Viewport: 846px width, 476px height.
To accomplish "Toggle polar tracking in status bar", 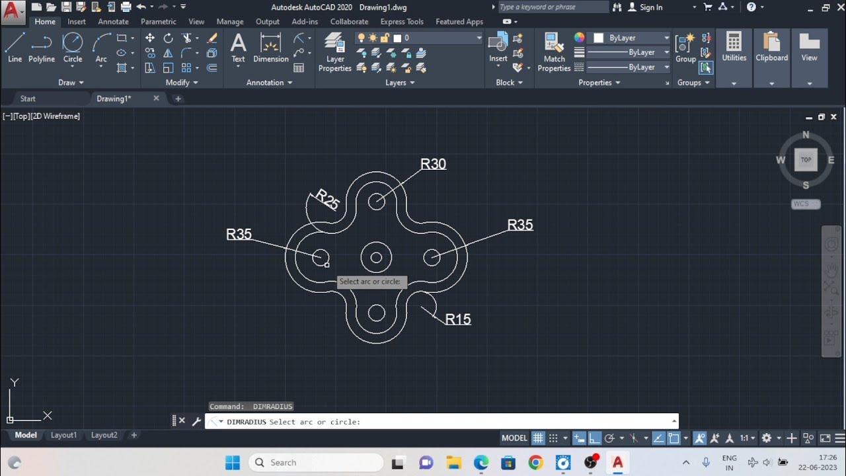I will click(609, 438).
